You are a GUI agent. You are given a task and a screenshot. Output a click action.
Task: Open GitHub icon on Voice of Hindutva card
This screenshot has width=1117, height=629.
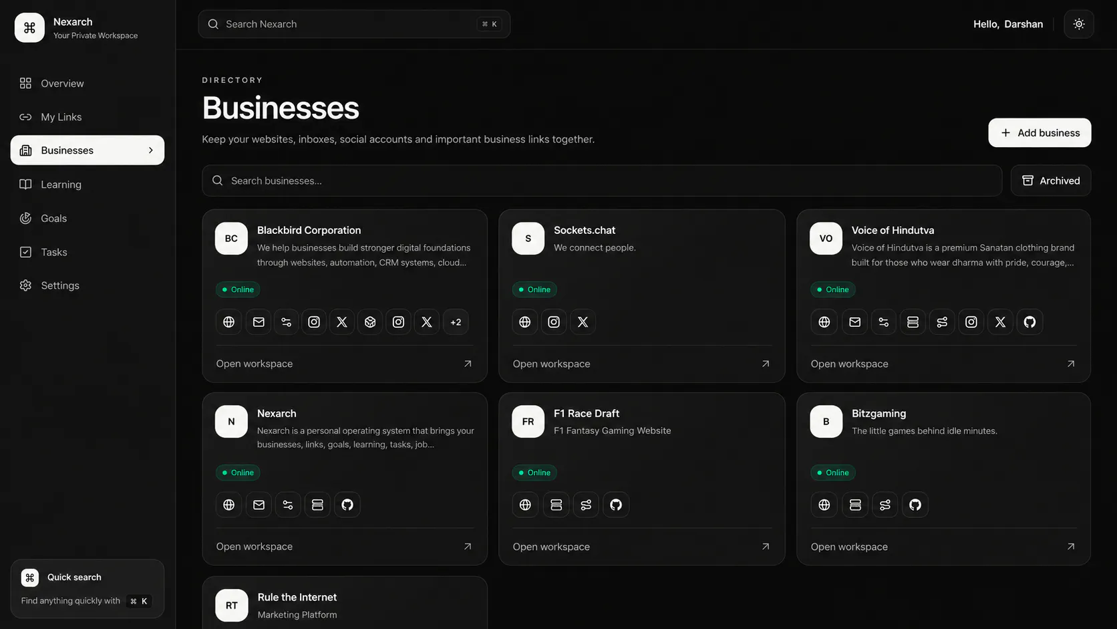click(1029, 322)
